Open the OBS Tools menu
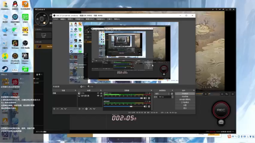Screen dimensions: 255x143 tap(109, 19)
